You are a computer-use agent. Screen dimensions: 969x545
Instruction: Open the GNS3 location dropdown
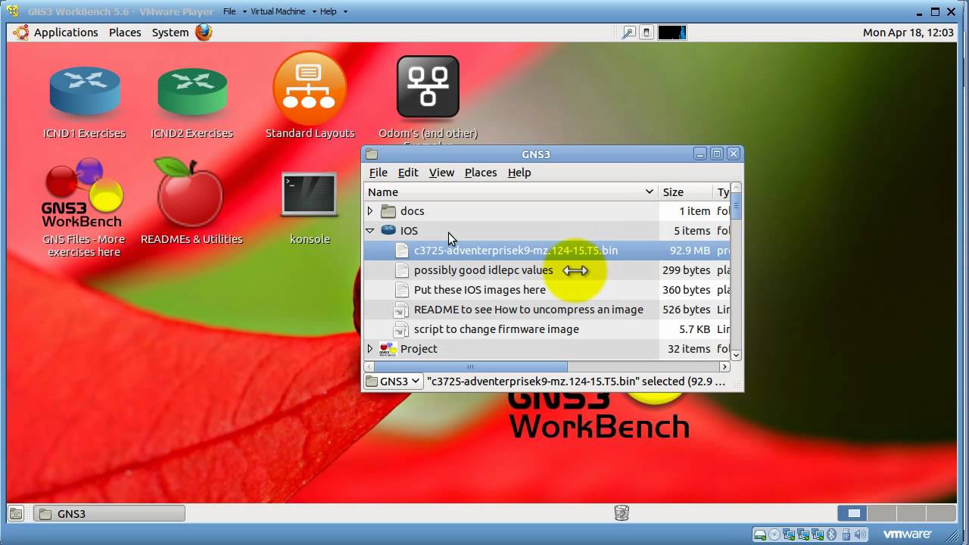[393, 381]
